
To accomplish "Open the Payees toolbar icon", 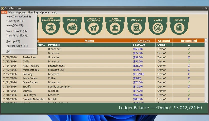I will [x=72, y=26].
